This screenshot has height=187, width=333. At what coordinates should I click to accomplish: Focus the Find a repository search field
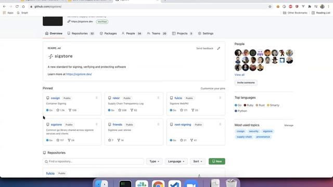click(x=93, y=162)
